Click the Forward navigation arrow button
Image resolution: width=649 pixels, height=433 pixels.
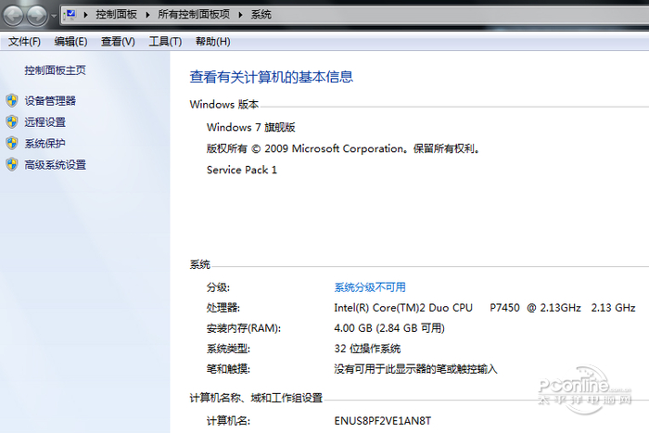(37, 16)
